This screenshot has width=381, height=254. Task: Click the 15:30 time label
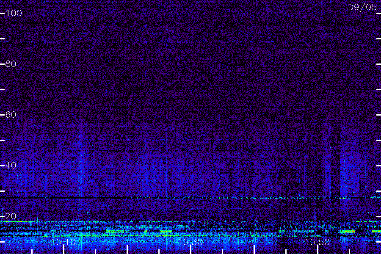pyautogui.click(x=190, y=242)
